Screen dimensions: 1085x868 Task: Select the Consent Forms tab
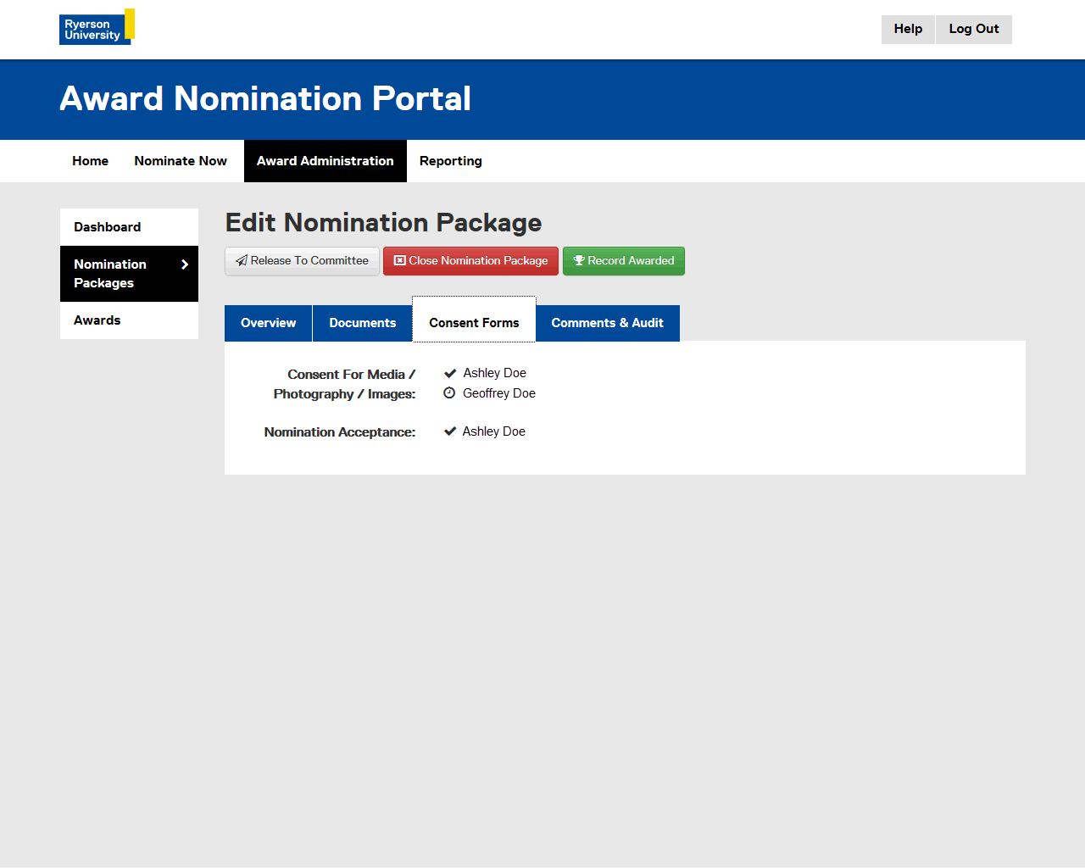[x=474, y=323]
